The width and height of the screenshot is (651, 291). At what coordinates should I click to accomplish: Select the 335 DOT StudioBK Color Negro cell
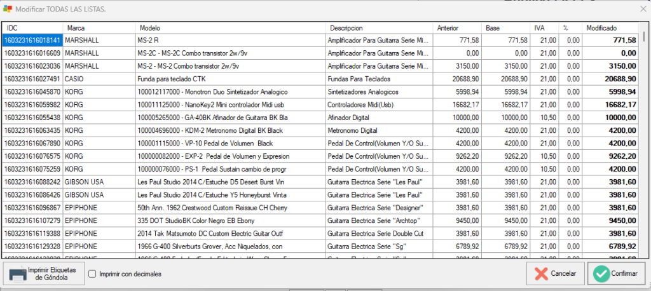[230, 220]
